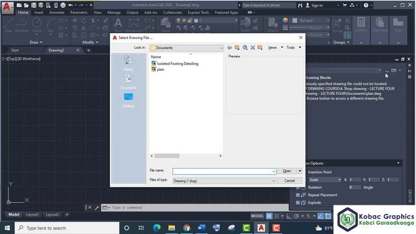Select the plan drawing file
This screenshot has height=234, width=416.
tap(157, 70)
